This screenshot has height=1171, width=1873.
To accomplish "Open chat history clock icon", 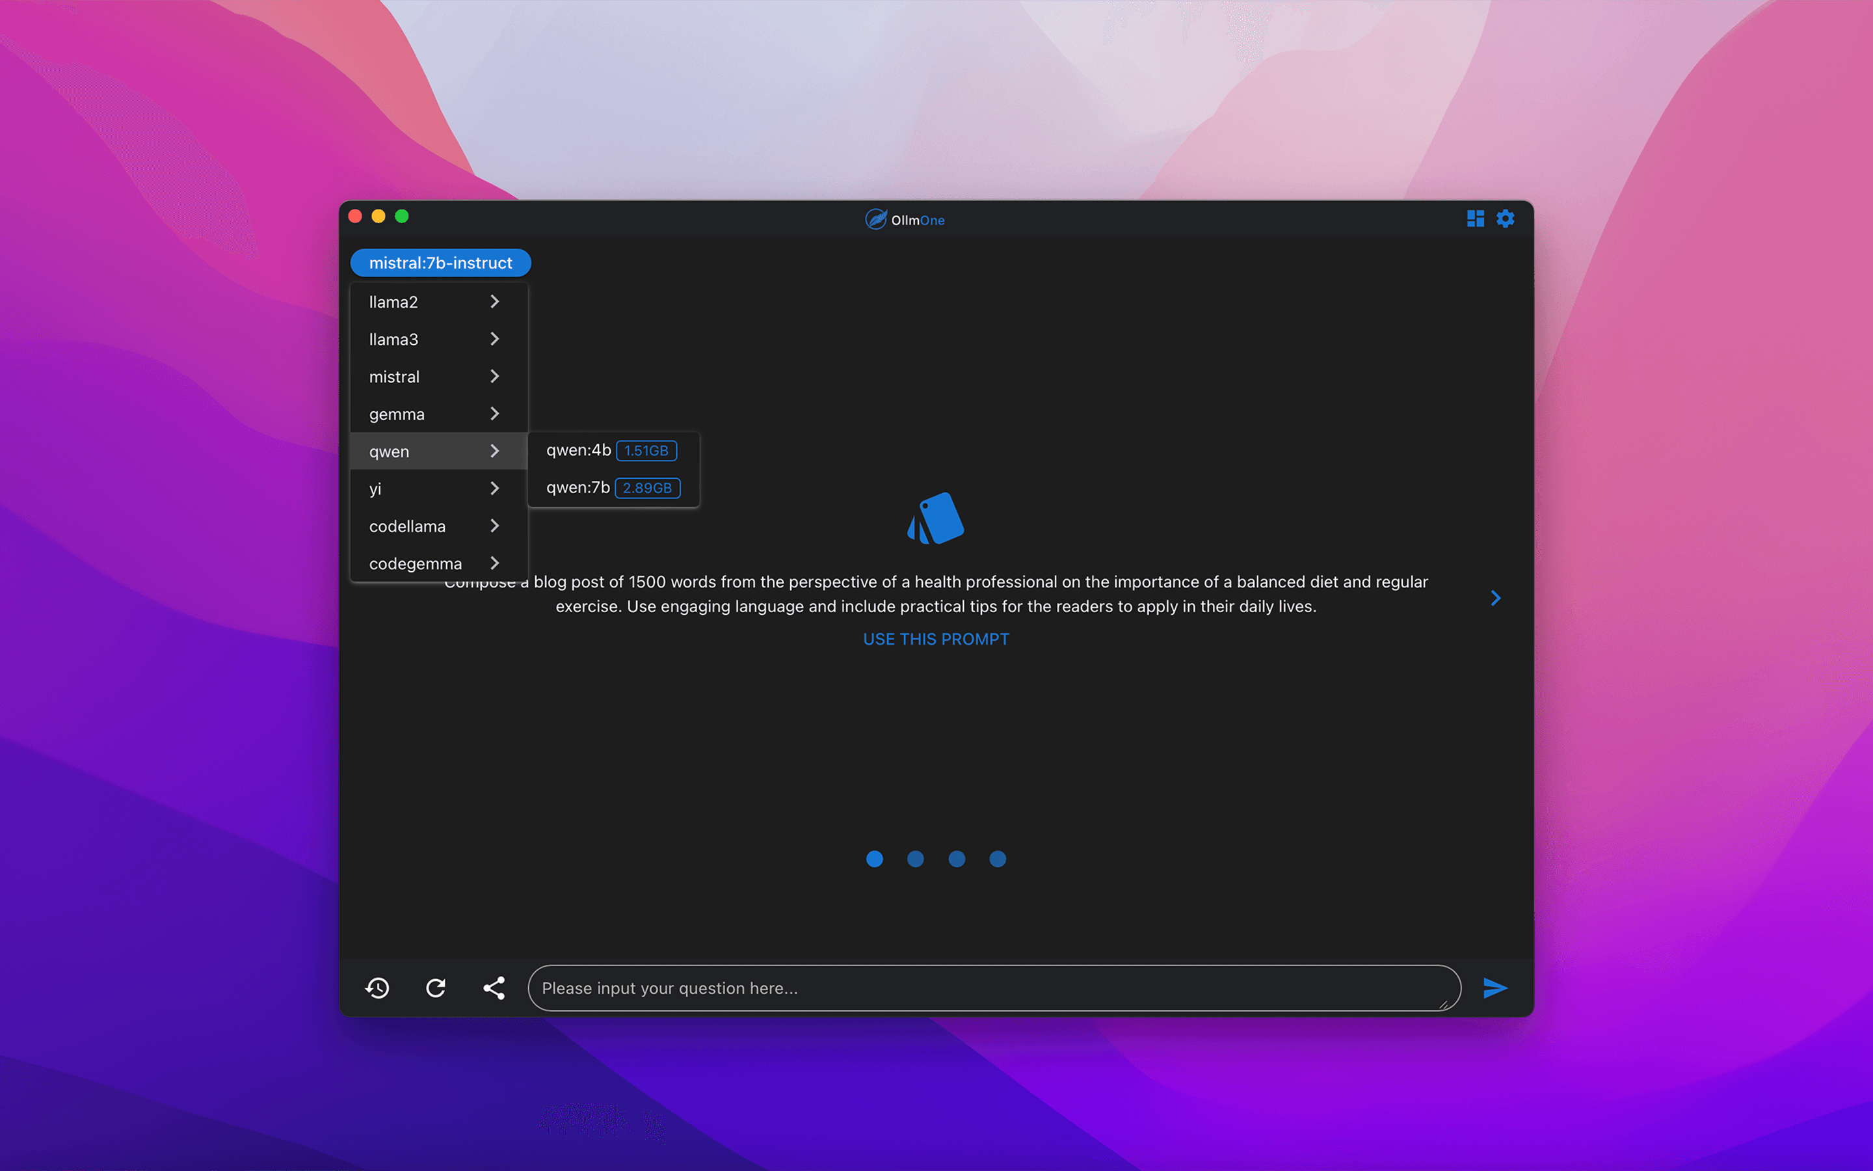I will point(377,988).
